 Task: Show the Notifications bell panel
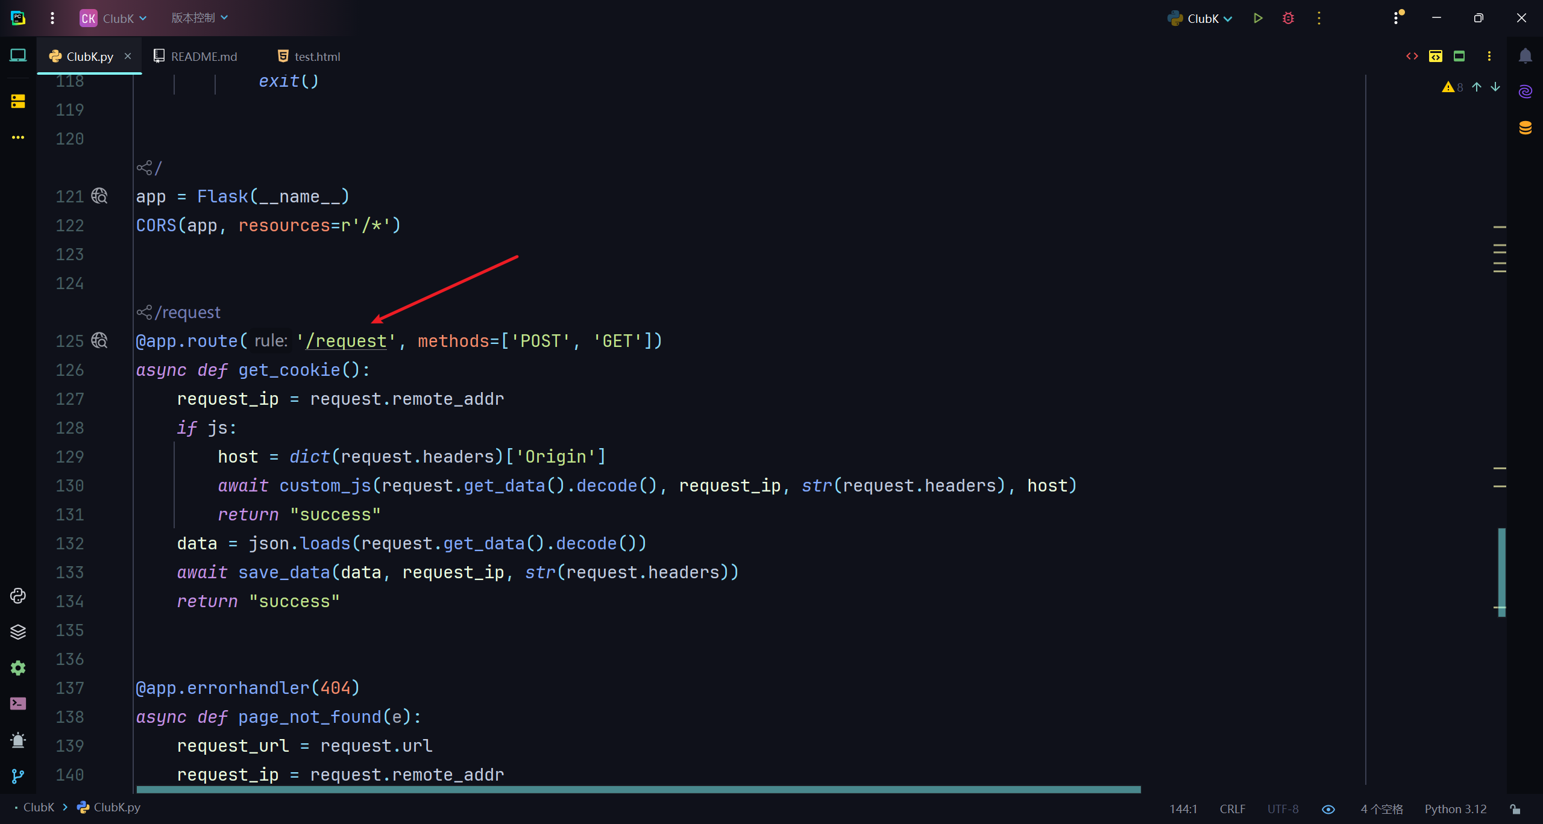tap(1526, 56)
